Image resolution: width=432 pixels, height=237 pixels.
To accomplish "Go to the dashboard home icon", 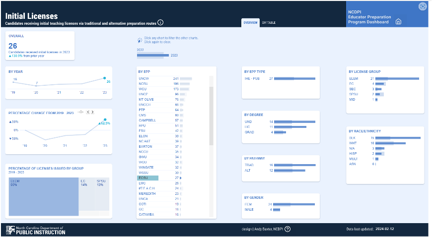I will click(x=398, y=22).
